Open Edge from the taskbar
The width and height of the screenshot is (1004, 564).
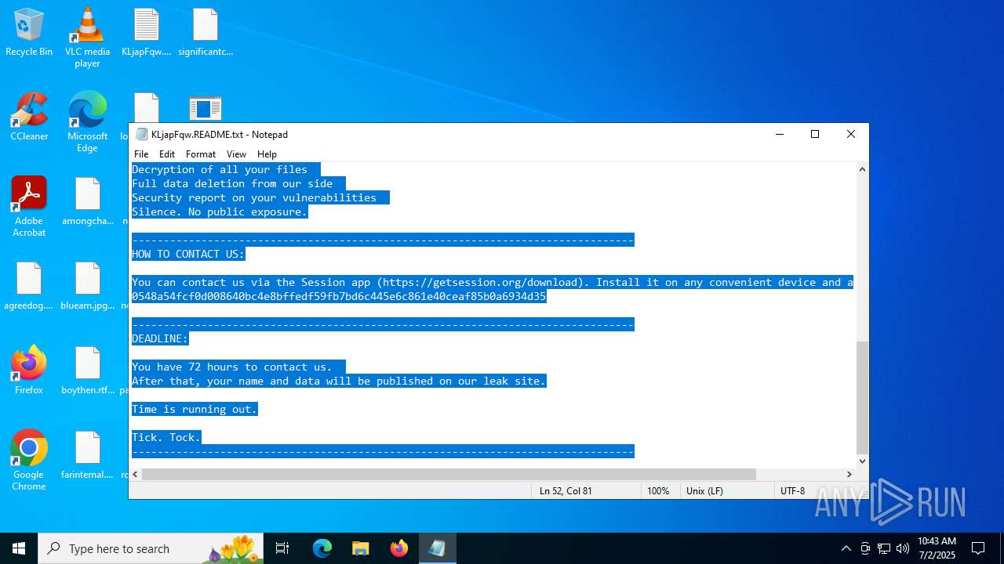322,548
